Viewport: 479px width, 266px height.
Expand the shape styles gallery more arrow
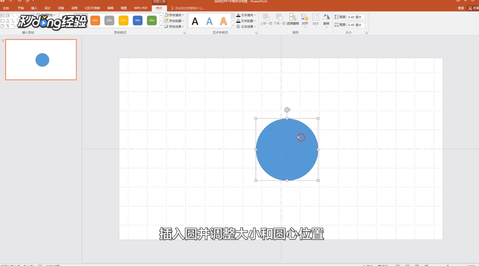click(x=161, y=26)
